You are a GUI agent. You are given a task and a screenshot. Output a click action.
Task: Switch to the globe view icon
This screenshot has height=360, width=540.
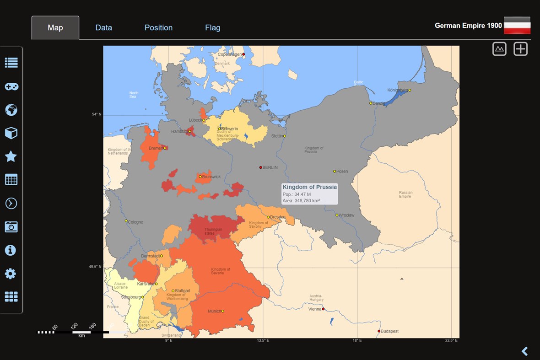tap(11, 110)
